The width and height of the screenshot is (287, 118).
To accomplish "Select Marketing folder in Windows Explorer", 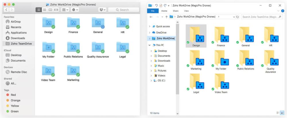I will point(196,60).
